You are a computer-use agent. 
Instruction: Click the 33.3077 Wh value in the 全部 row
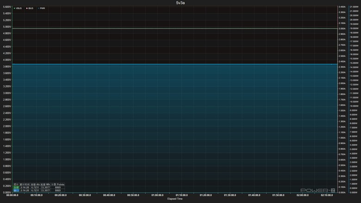point(45,187)
